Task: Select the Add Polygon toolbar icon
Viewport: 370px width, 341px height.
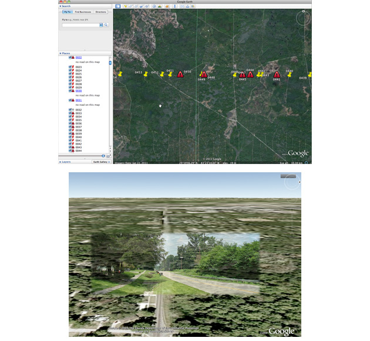Action: click(131, 6)
